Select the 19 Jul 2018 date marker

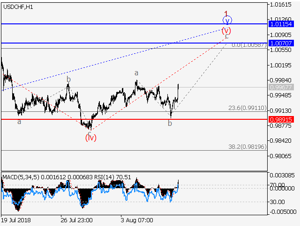[16, 219]
